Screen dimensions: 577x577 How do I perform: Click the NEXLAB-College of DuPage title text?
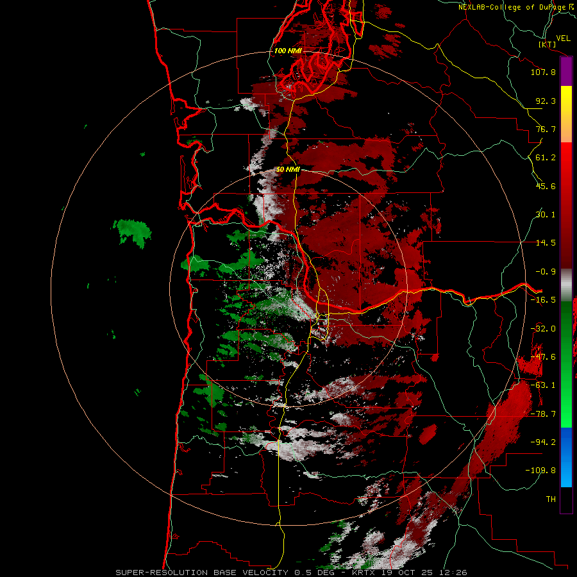coord(517,7)
